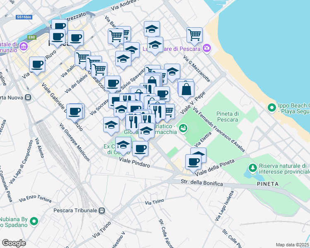
Task: Click the front cafe marker near the river
Action: (x=57, y=37)
